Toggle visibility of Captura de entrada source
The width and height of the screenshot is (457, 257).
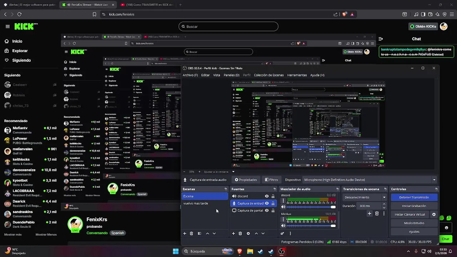tap(267, 203)
